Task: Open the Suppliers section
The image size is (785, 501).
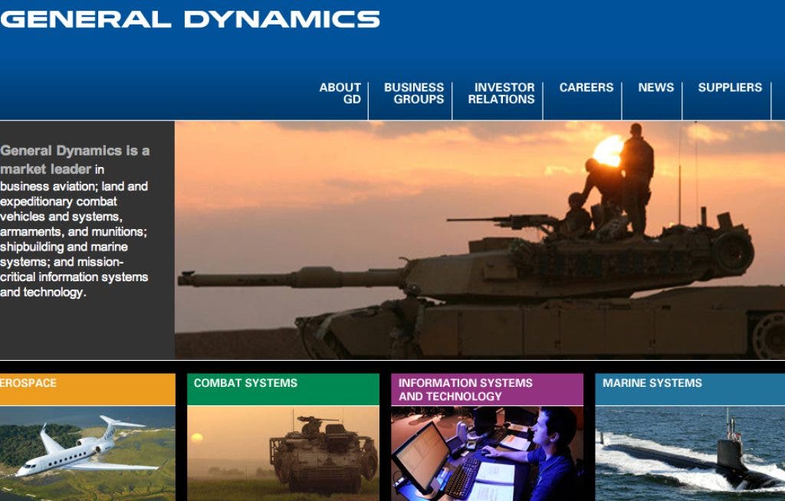Action: point(730,87)
